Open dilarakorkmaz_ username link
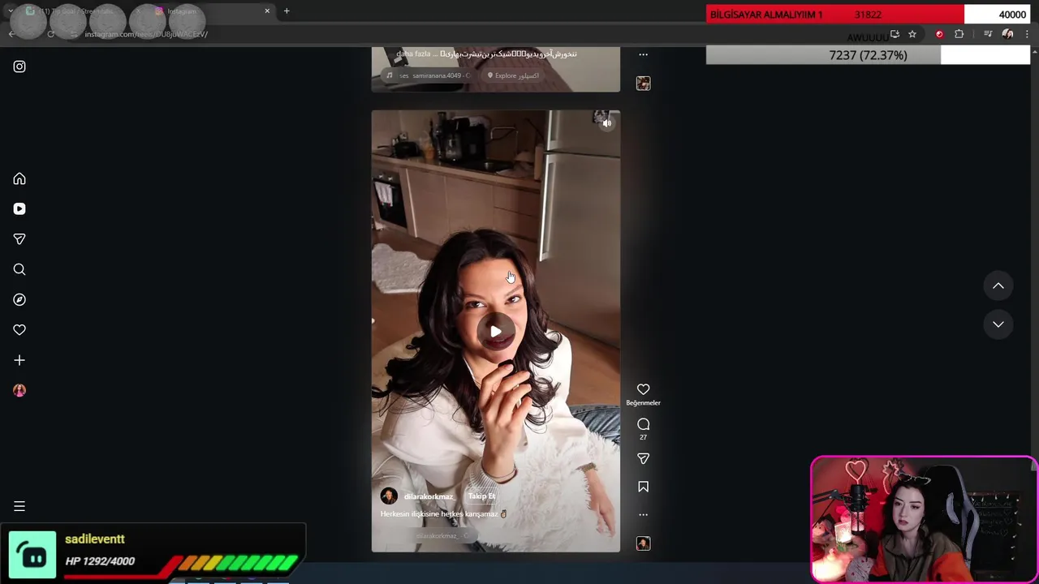This screenshot has height=584, width=1039. (x=428, y=496)
